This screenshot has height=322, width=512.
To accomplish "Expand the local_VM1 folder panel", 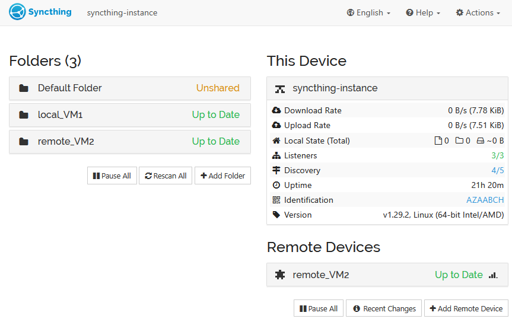I will point(130,115).
